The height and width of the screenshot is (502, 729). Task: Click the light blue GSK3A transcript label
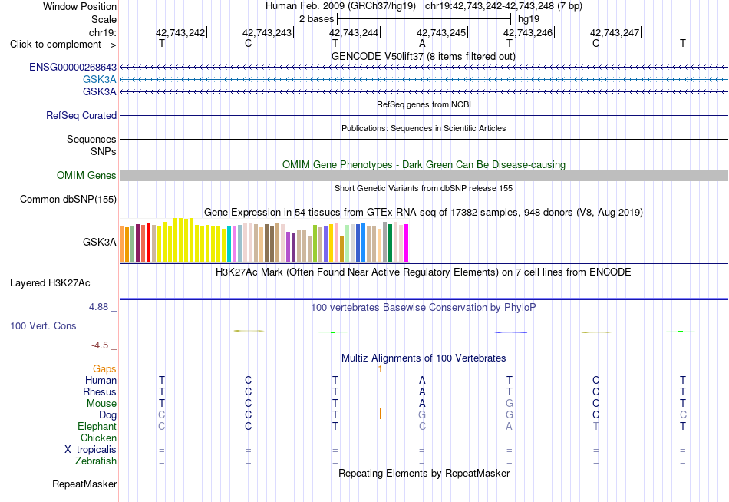click(100, 79)
